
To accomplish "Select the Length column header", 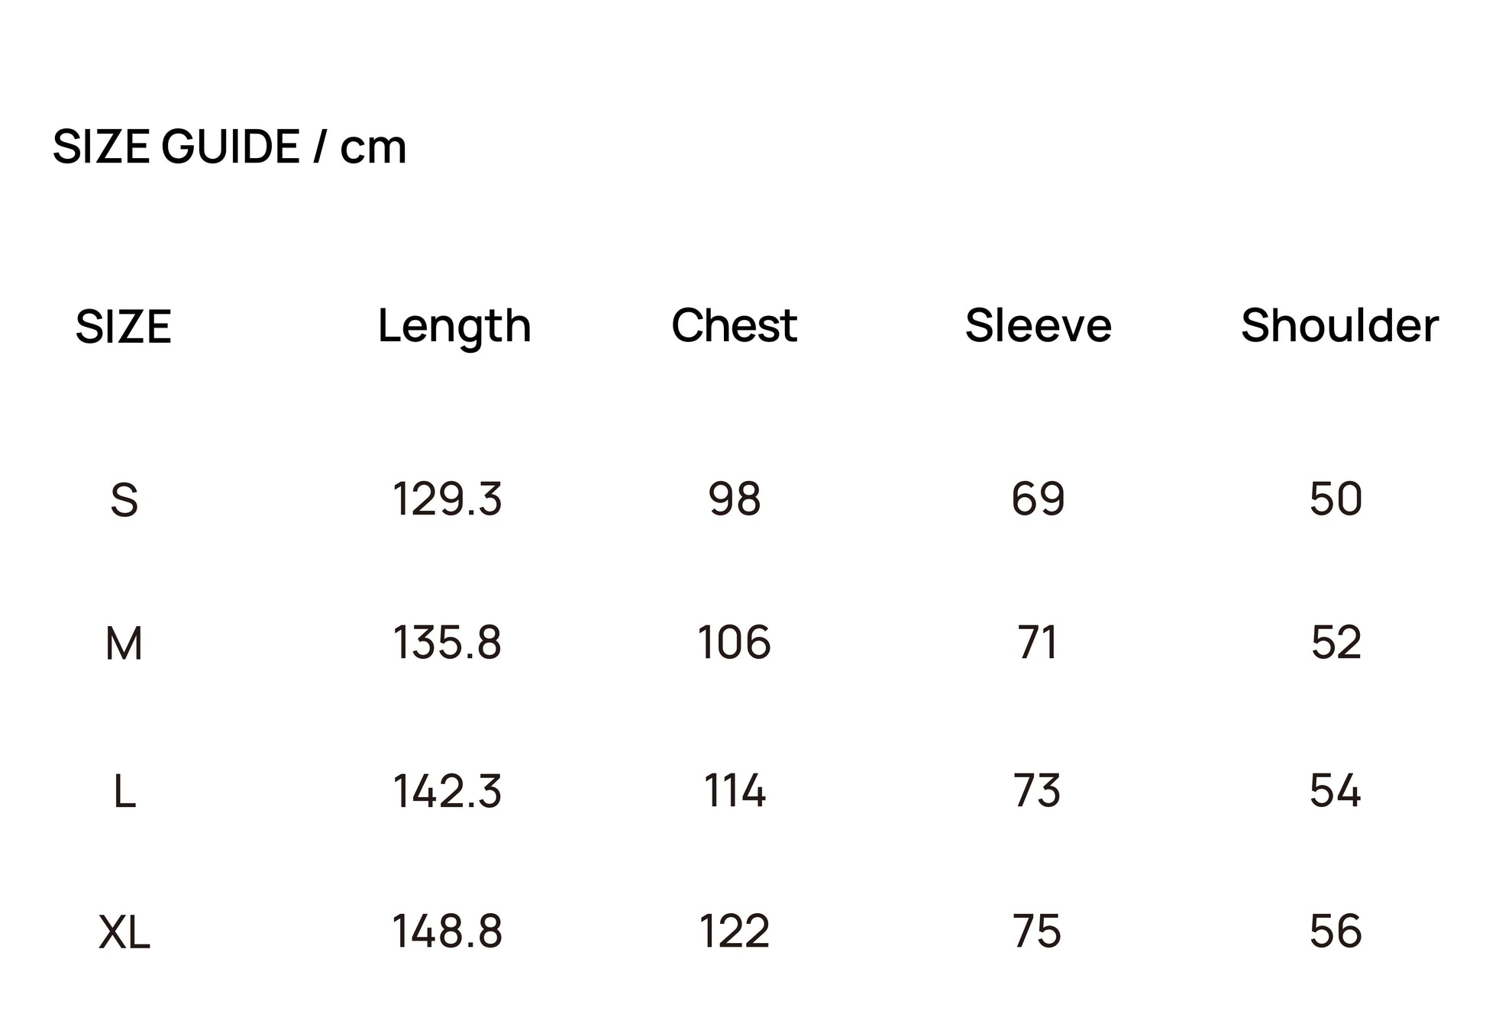I will (x=454, y=327).
